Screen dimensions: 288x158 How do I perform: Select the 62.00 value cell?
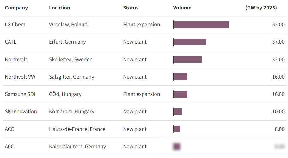point(278,25)
